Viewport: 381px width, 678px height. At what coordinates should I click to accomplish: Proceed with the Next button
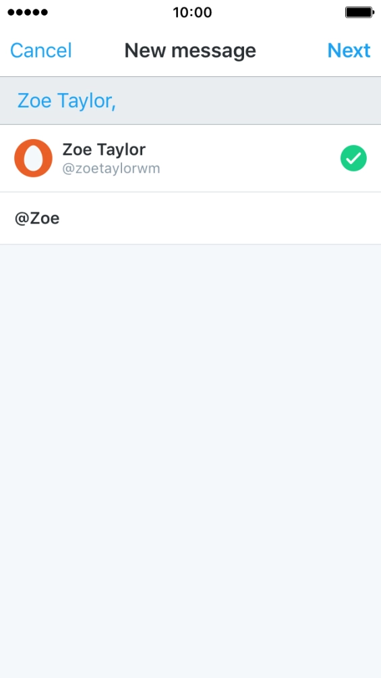(349, 51)
